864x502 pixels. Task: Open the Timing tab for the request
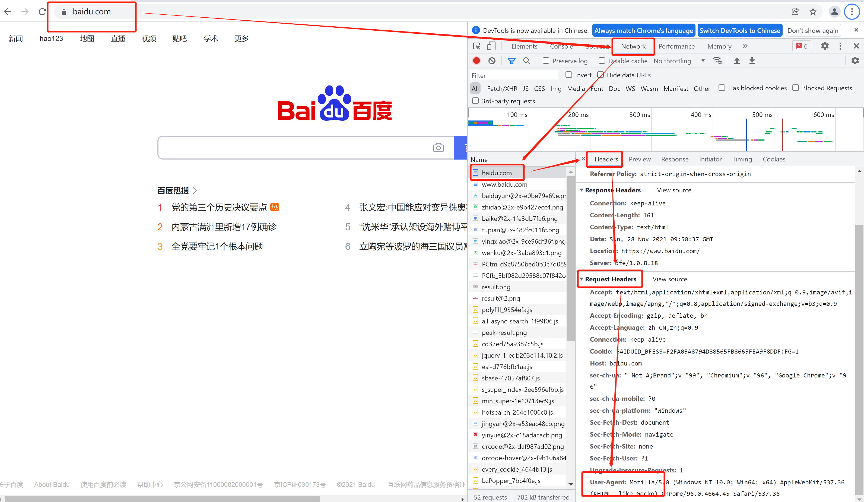(x=742, y=159)
